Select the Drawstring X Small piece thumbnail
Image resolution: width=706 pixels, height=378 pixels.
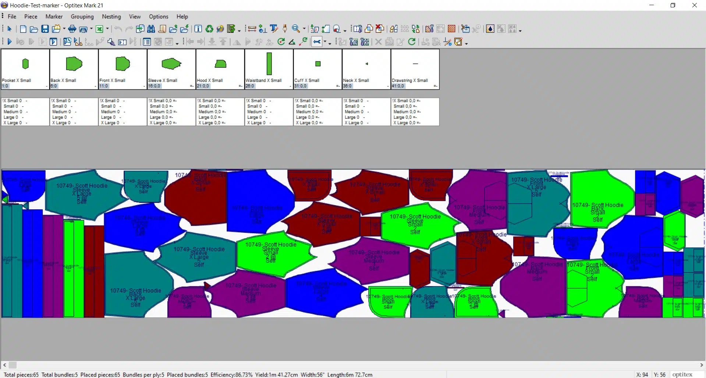[x=415, y=69]
